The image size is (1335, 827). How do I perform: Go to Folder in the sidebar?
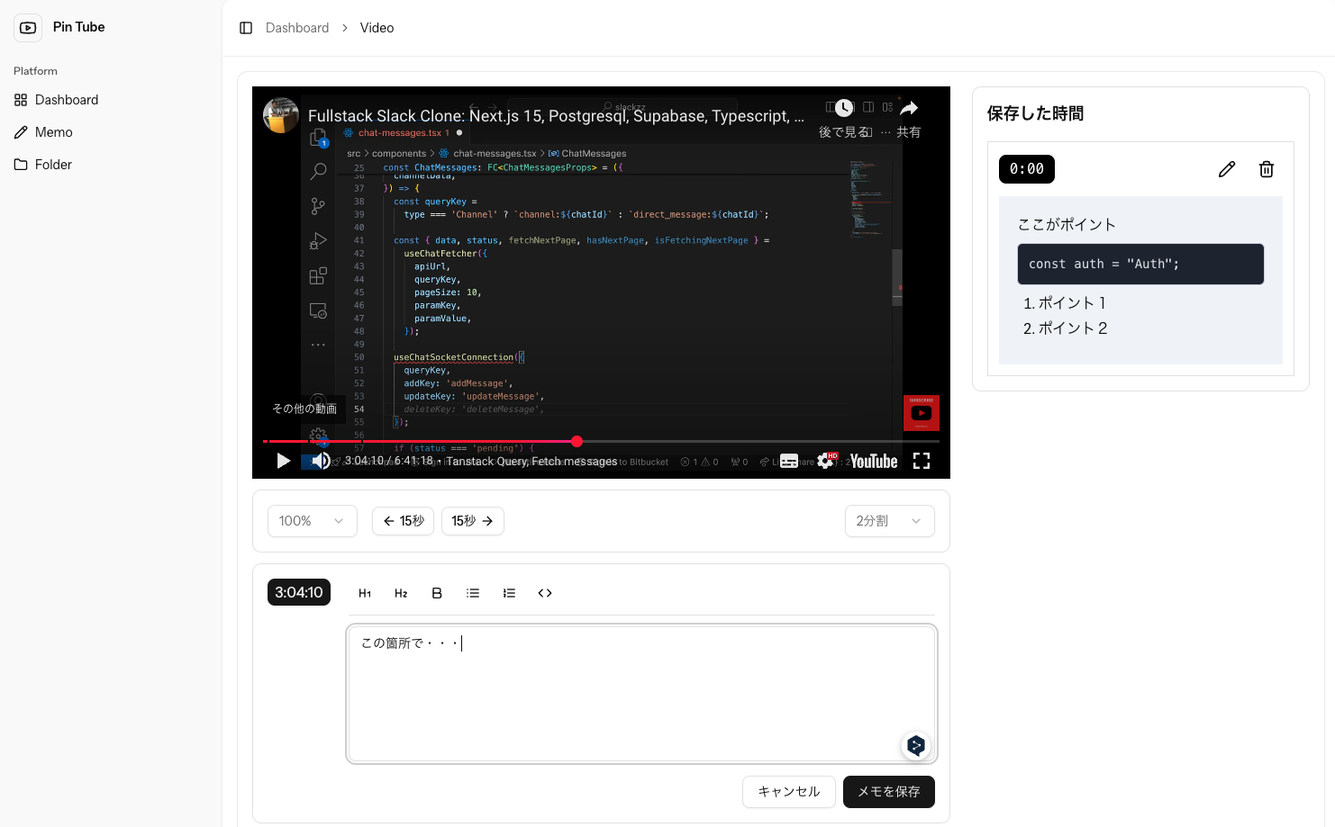click(x=53, y=165)
